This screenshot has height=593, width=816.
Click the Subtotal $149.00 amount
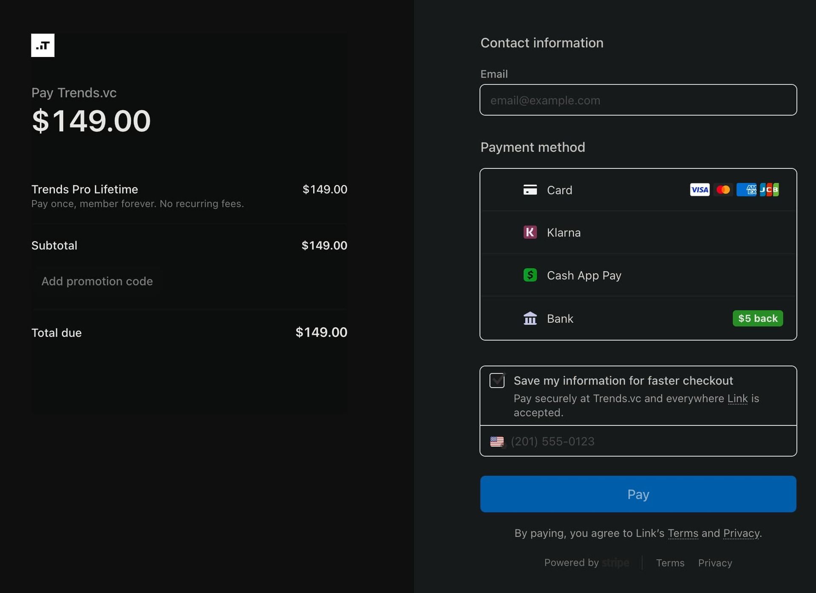click(324, 245)
